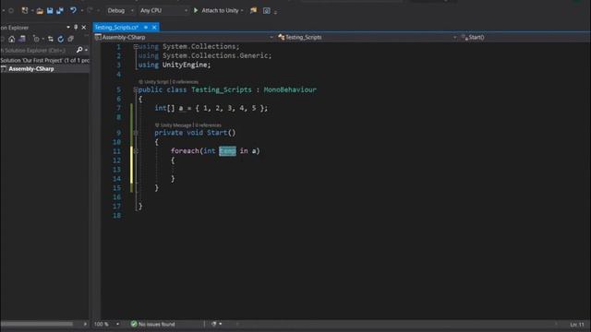Undo the last edit with Undo icon

click(x=73, y=10)
